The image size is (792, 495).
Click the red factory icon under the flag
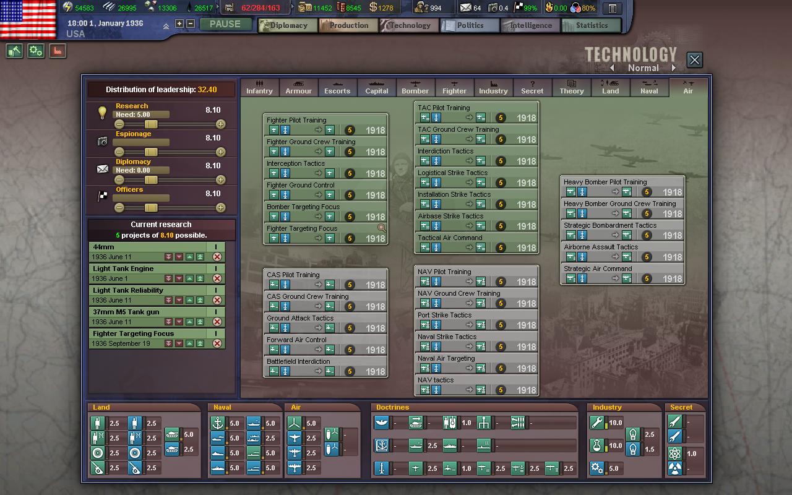58,51
